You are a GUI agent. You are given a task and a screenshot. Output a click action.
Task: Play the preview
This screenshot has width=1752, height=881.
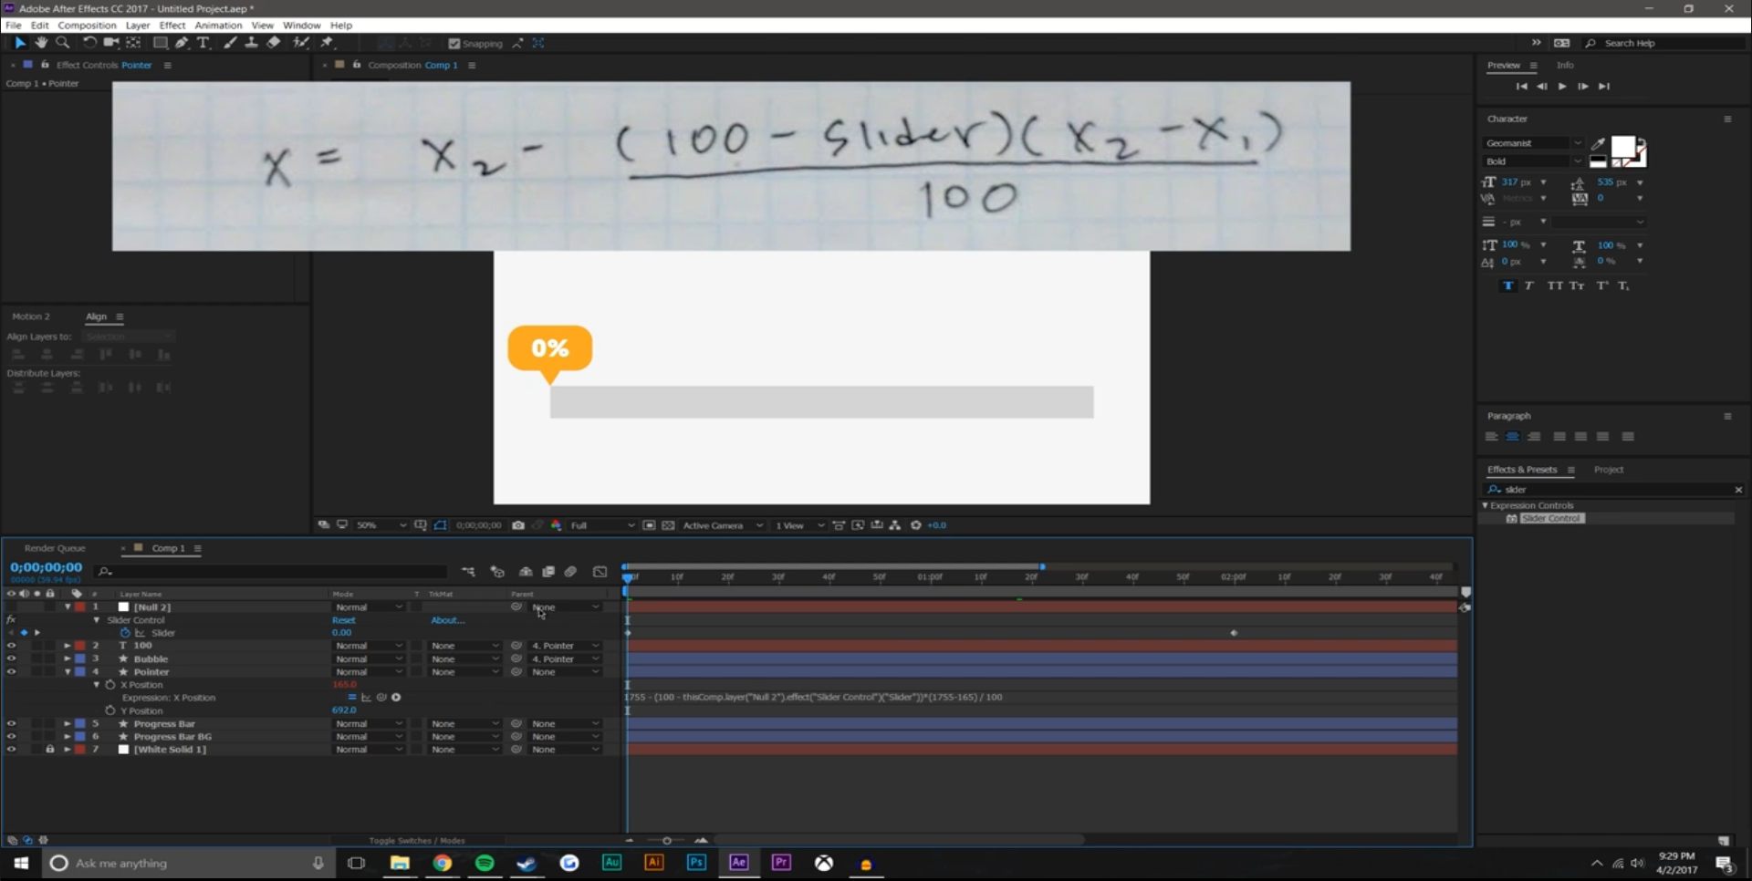pyautogui.click(x=1562, y=87)
